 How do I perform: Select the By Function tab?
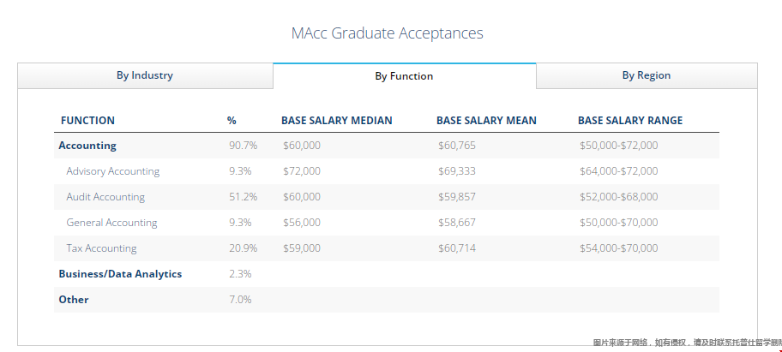coord(404,76)
